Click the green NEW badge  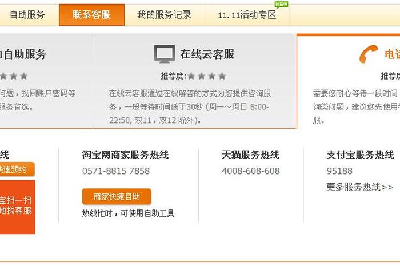point(281,5)
